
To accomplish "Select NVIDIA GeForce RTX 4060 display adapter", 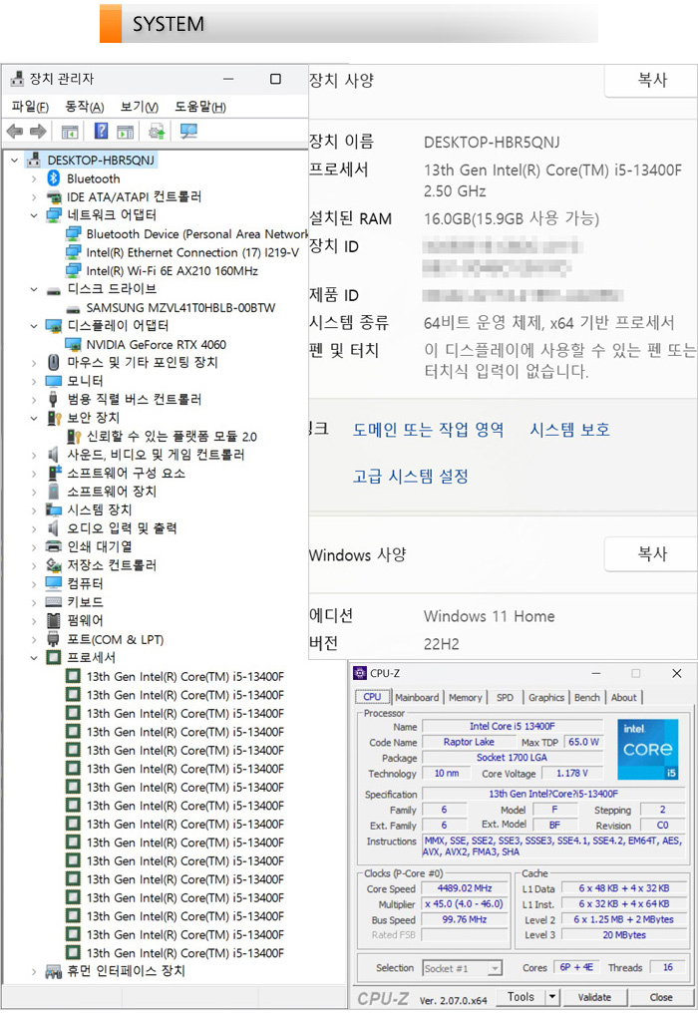I will pos(156,344).
